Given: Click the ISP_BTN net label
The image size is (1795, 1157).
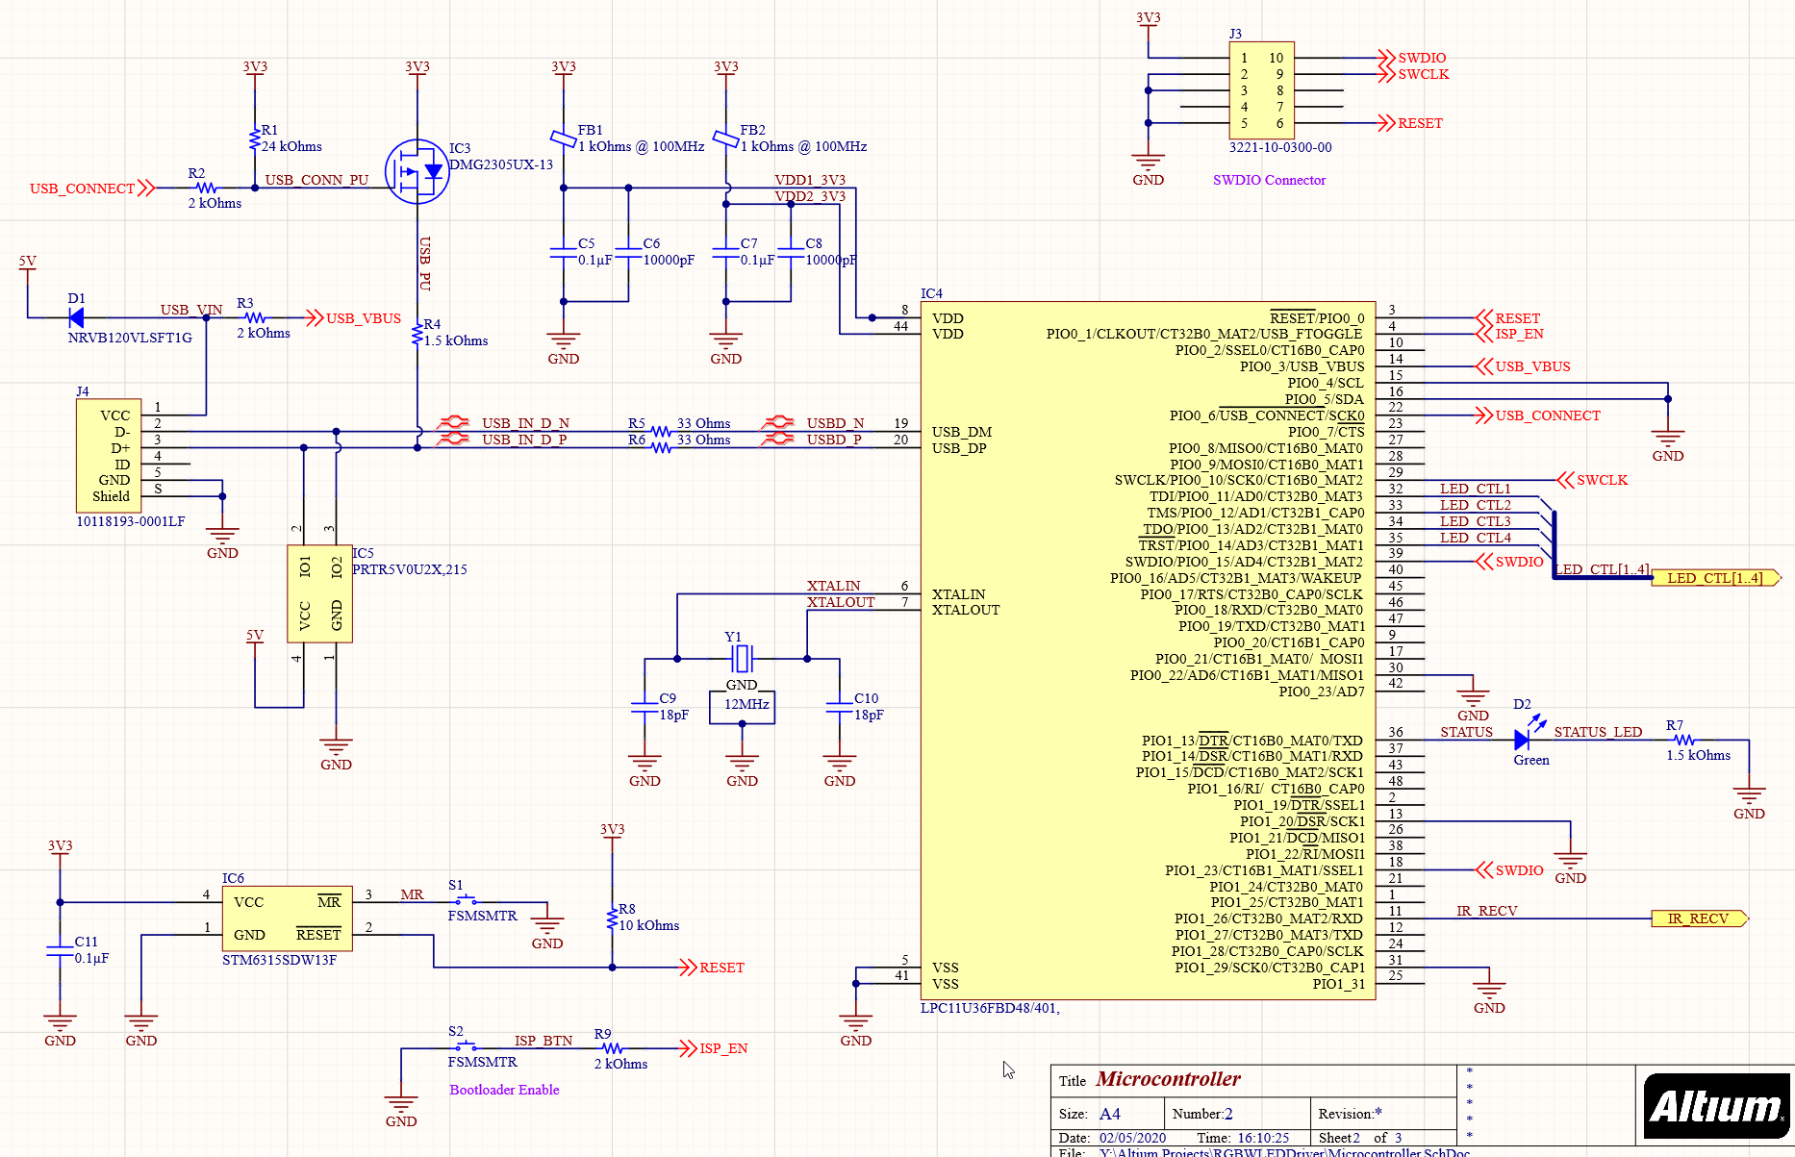Looking at the screenshot, I should 544,1041.
